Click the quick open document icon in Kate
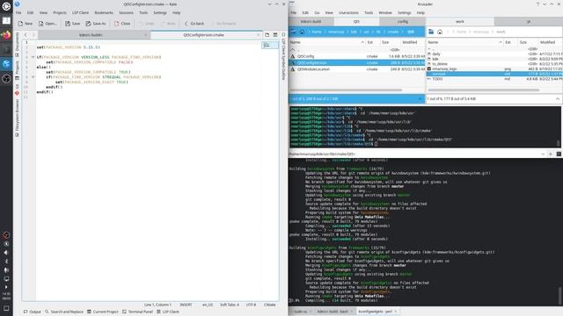Screen dimensions: 563x316 [x=267, y=35]
